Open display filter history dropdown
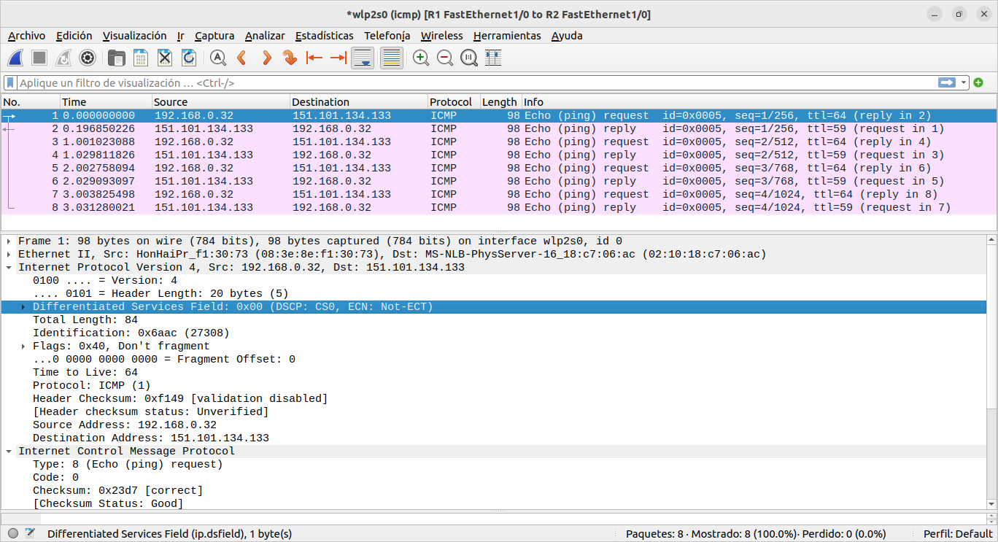The image size is (998, 542). click(964, 82)
